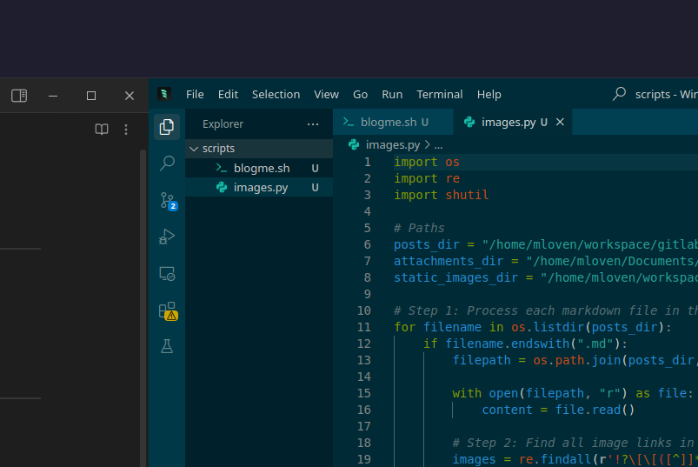Open the Explorer view in activity bar
This screenshot has width=698, height=467.
tap(167, 127)
